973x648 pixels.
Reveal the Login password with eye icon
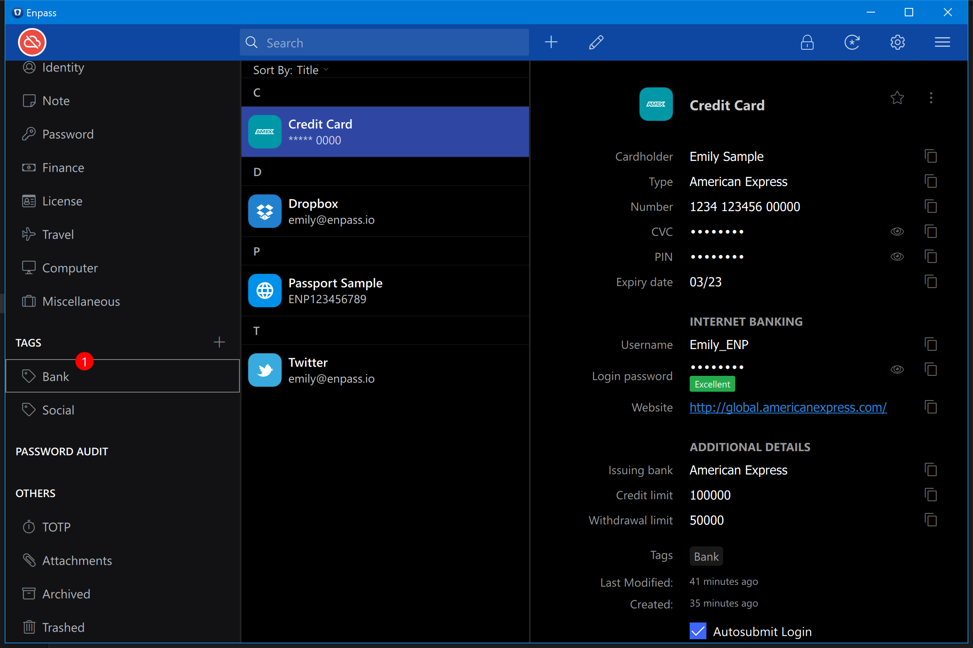click(897, 370)
